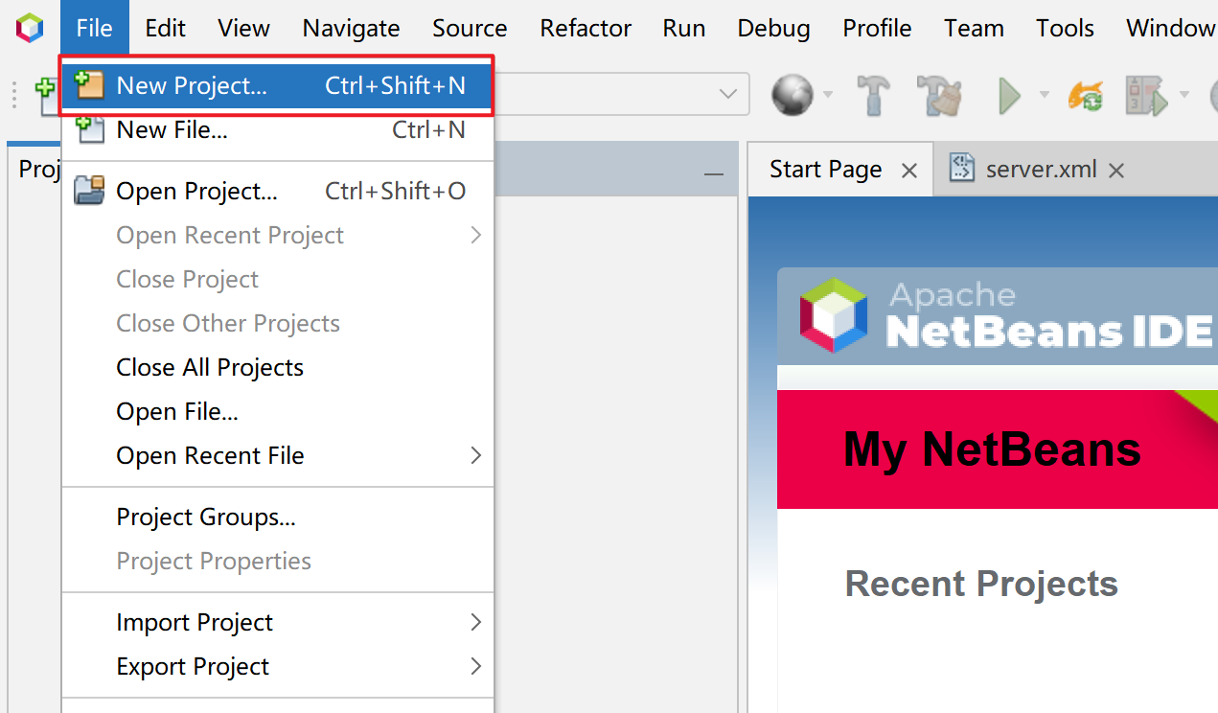1218x713 pixels.
Task: Select Close All Projects entry
Action: point(277,367)
